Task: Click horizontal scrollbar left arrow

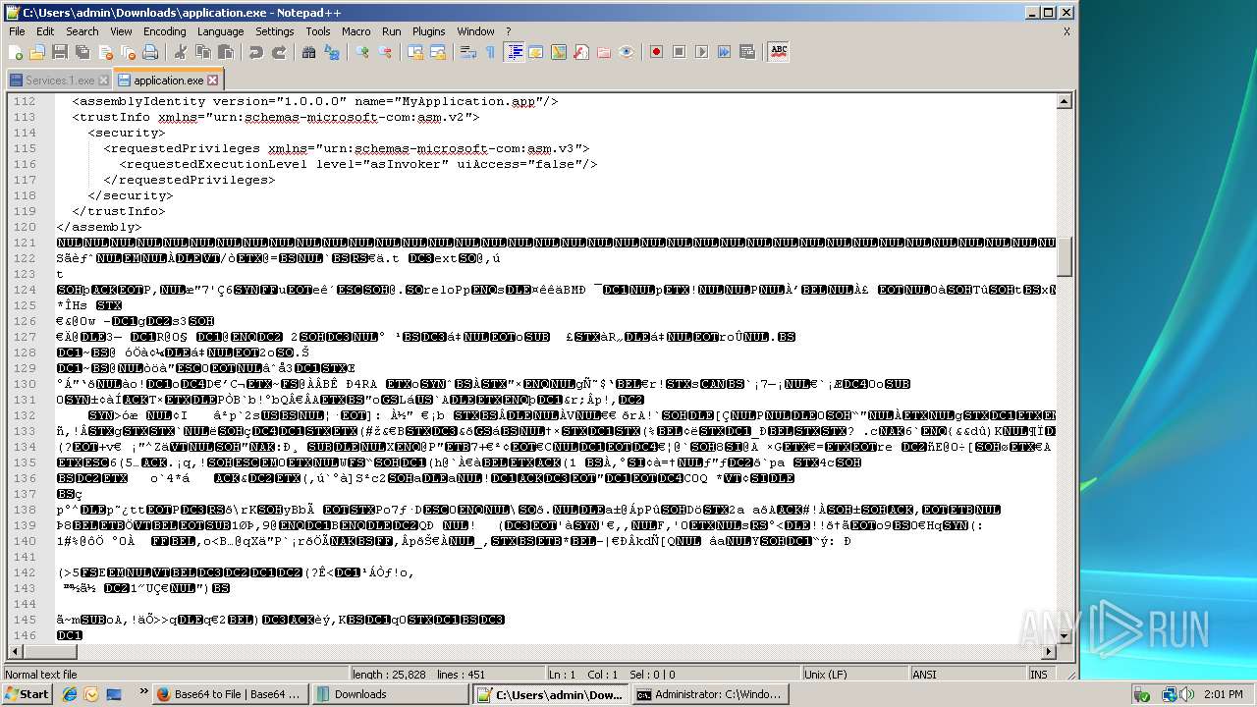Action: click(15, 652)
